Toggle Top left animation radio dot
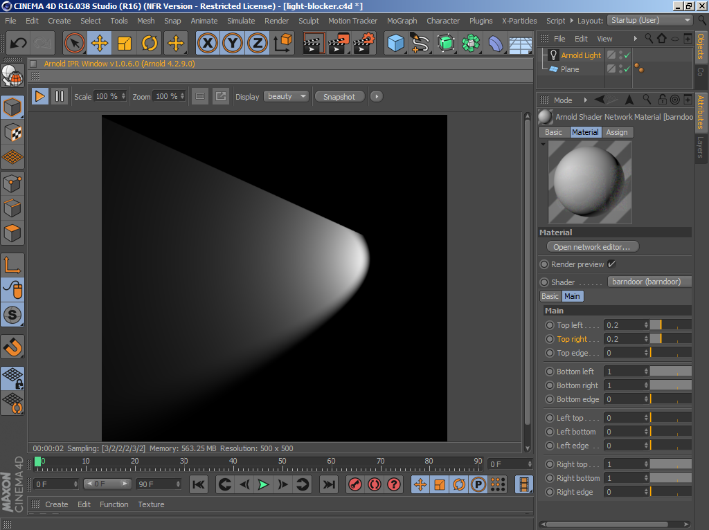 pos(550,325)
